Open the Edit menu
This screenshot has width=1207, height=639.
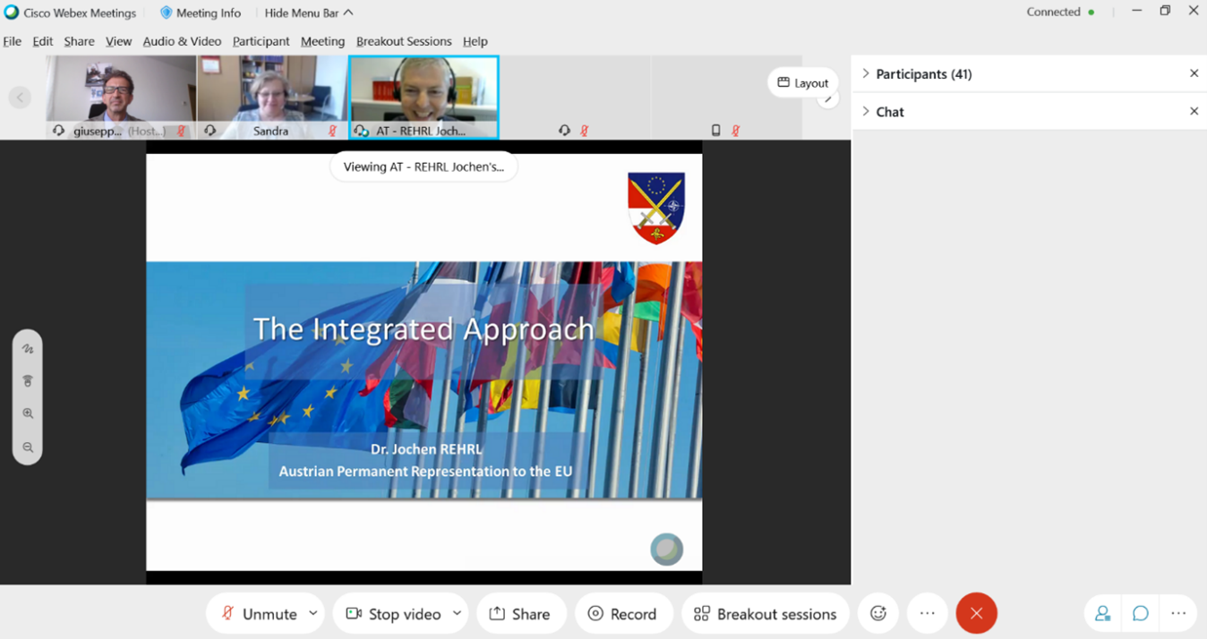[43, 41]
